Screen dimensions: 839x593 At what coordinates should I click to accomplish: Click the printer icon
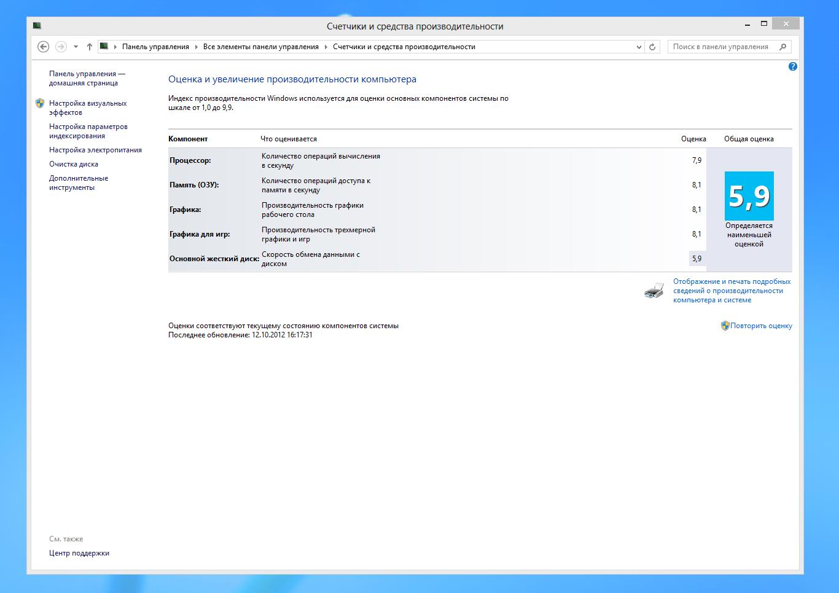click(654, 290)
